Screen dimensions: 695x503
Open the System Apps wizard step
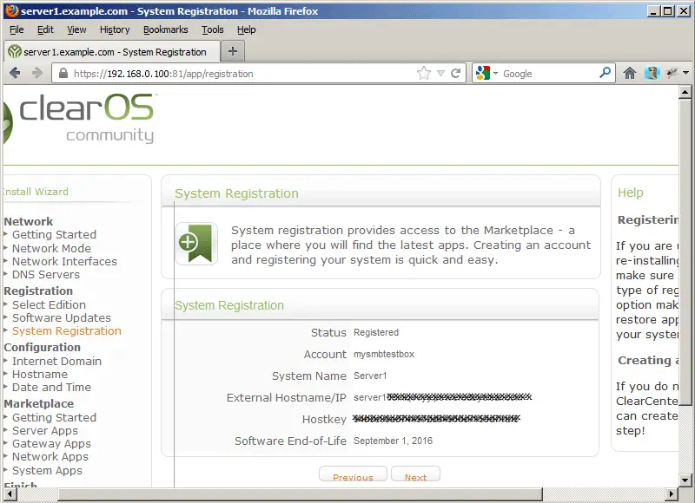click(x=47, y=470)
